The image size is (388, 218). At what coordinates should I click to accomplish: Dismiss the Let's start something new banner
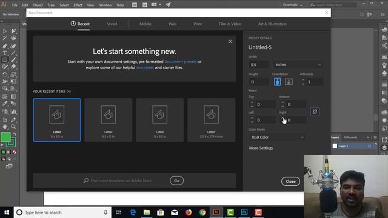(230, 42)
